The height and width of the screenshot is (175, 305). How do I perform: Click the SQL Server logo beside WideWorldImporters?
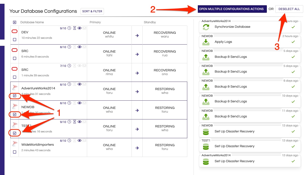(x=15, y=144)
